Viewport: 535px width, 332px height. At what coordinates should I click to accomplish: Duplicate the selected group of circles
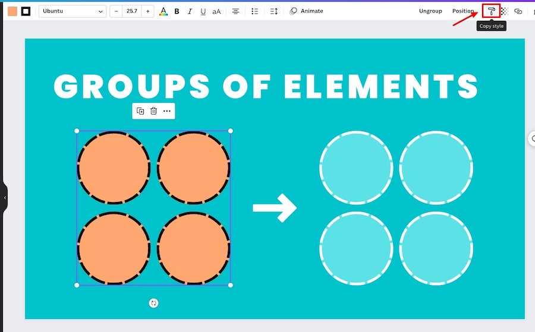click(x=140, y=111)
